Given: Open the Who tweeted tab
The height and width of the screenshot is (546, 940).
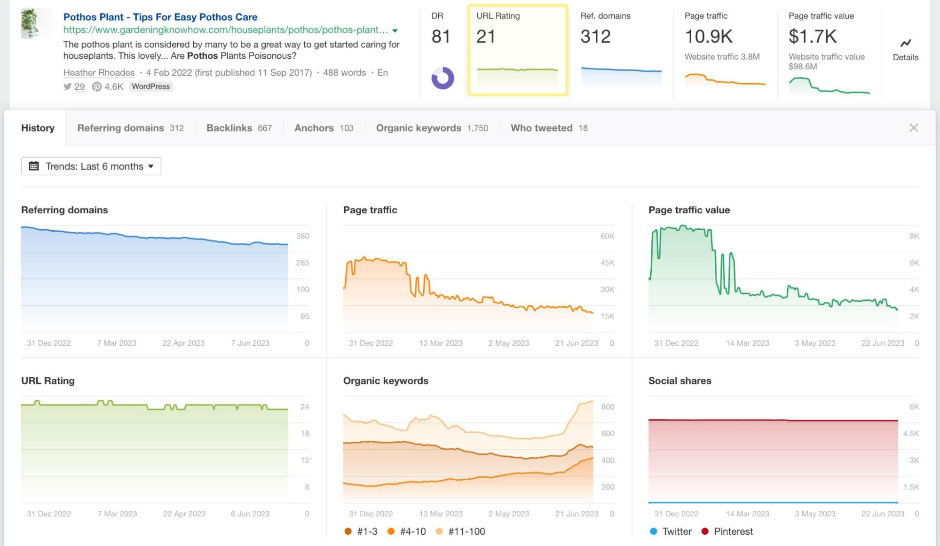Looking at the screenshot, I should coord(541,128).
